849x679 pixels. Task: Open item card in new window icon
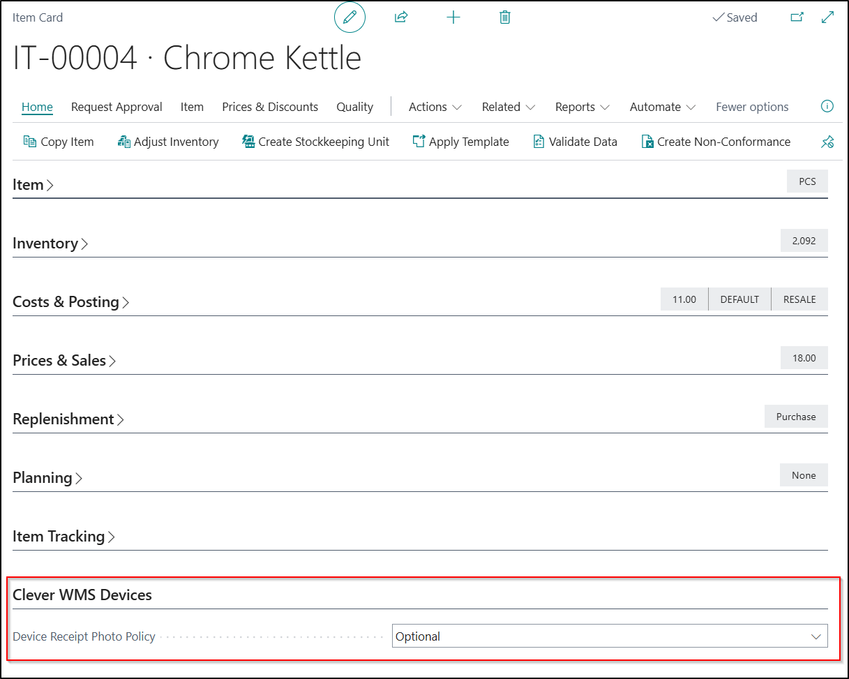pyautogui.click(x=797, y=17)
